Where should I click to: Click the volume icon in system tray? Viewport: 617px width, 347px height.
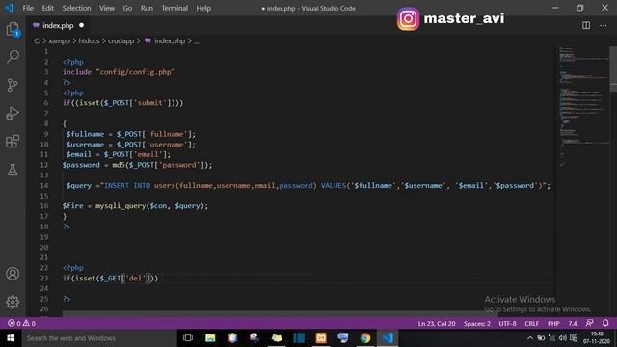(x=563, y=338)
